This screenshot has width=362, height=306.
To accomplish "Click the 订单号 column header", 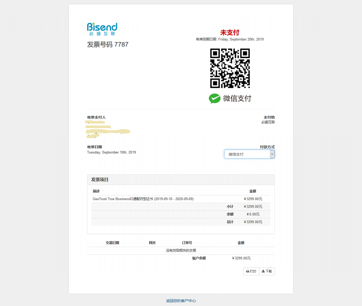I will tap(187, 242).
